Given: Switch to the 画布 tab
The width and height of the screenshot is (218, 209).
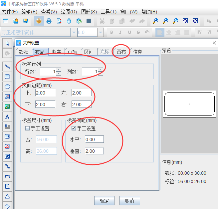Looking at the screenshot, I should click(121, 52).
